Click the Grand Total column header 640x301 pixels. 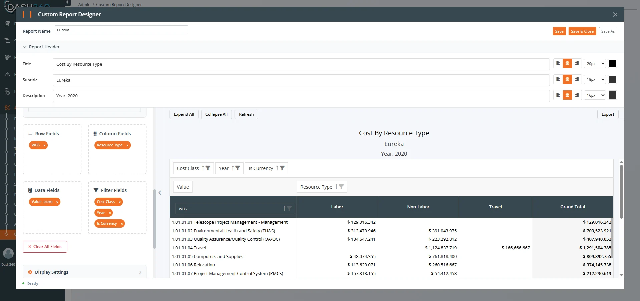(x=573, y=207)
